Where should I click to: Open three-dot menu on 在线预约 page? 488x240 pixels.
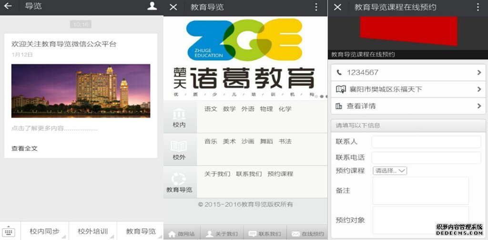coord(478,7)
